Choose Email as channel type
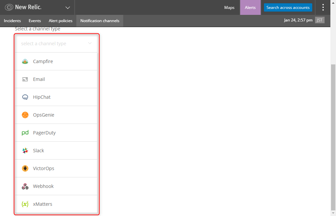The height and width of the screenshot is (216, 336). tap(56, 79)
